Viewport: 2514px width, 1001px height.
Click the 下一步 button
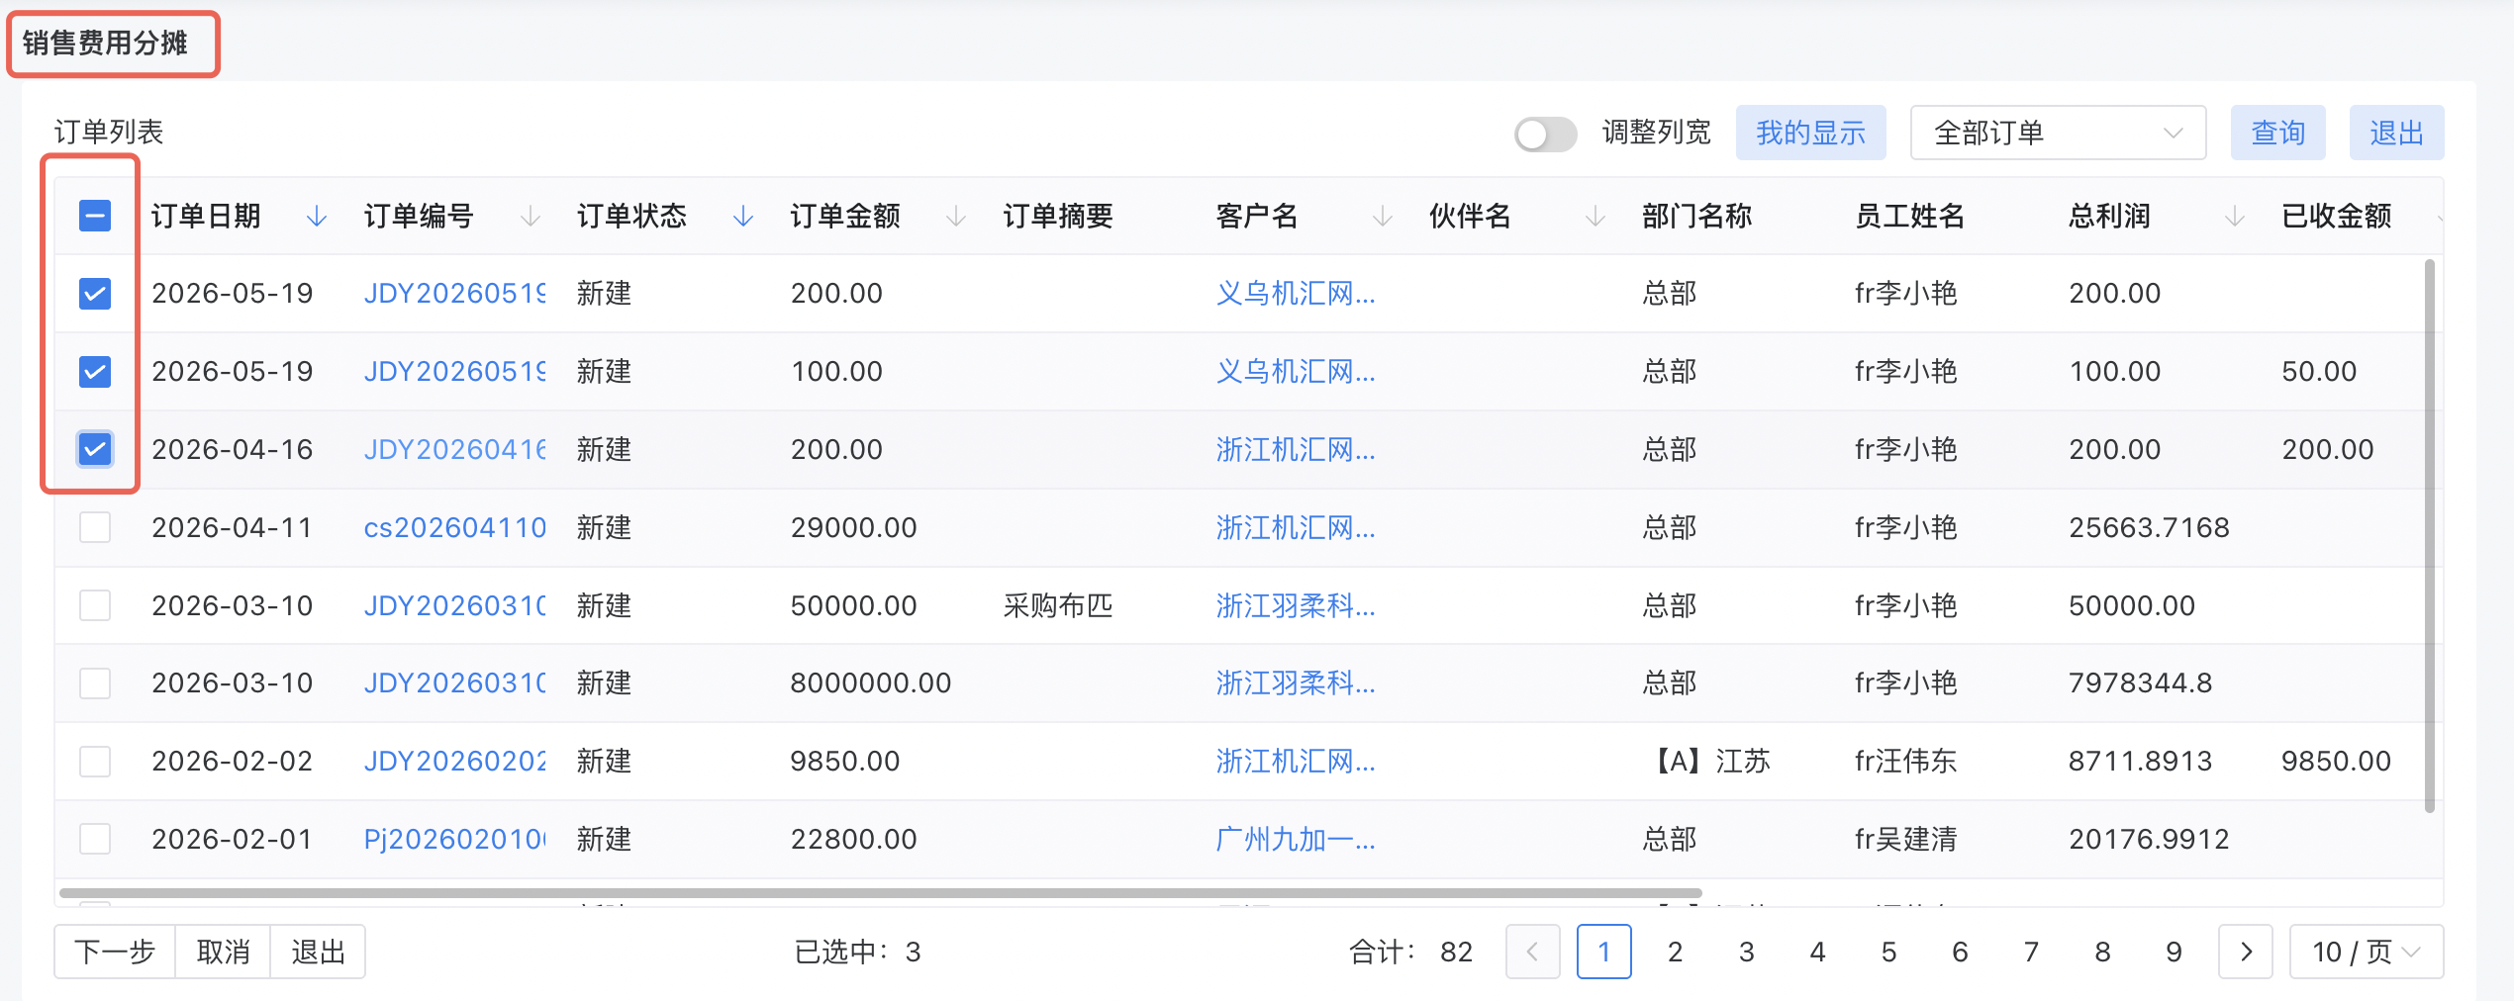(115, 952)
